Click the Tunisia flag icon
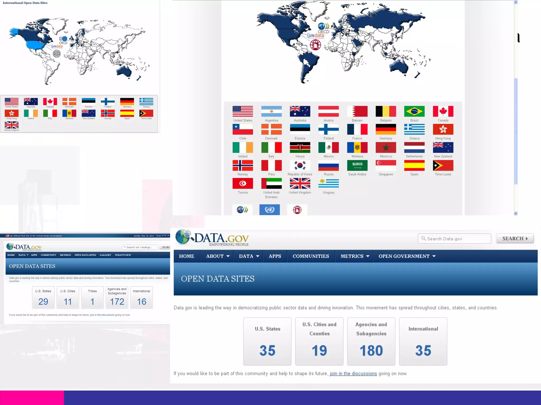The width and height of the screenshot is (541, 405). 243,183
